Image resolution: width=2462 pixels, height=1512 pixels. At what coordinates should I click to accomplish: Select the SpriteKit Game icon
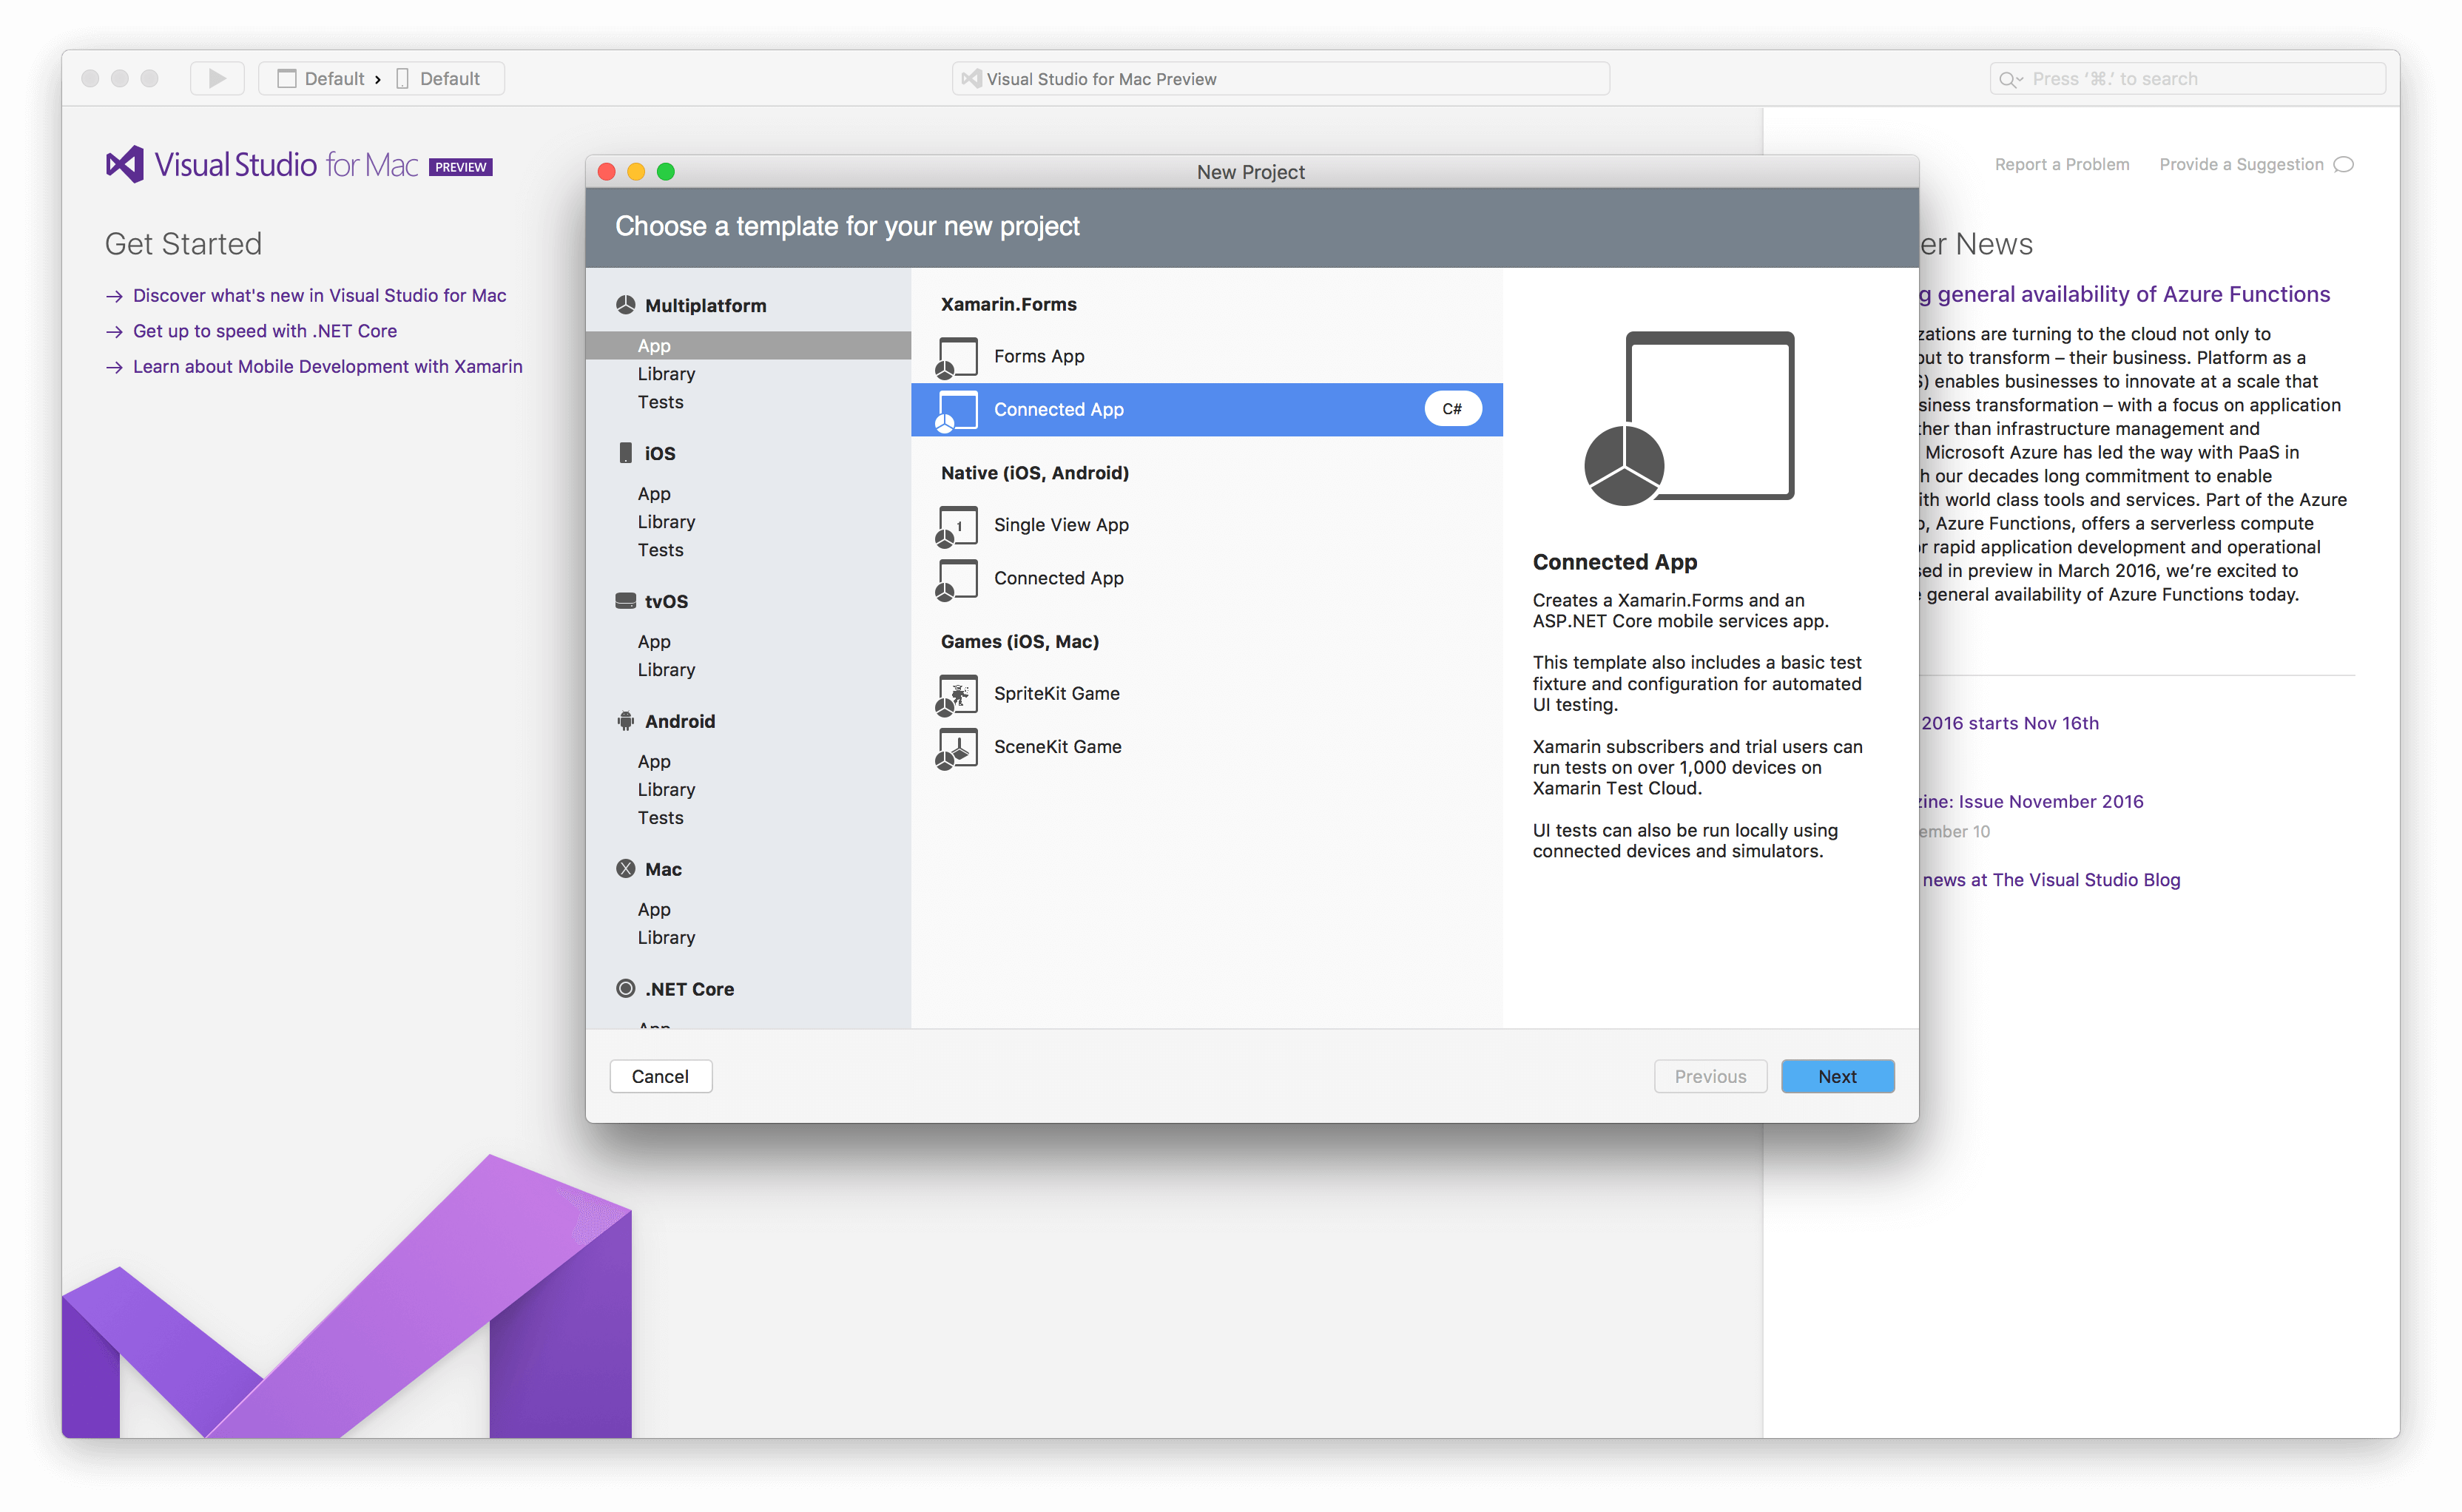click(x=955, y=691)
